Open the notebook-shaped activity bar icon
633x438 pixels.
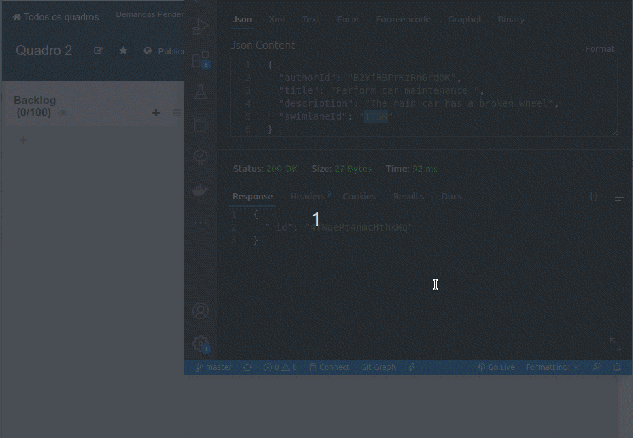[x=201, y=124]
